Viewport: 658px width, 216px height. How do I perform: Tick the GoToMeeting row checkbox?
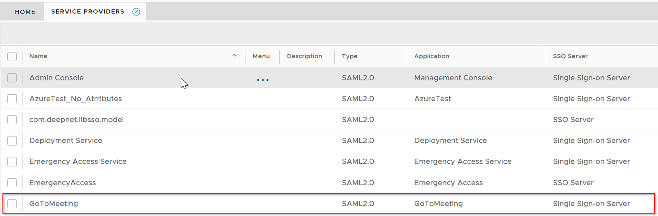pos(12,204)
